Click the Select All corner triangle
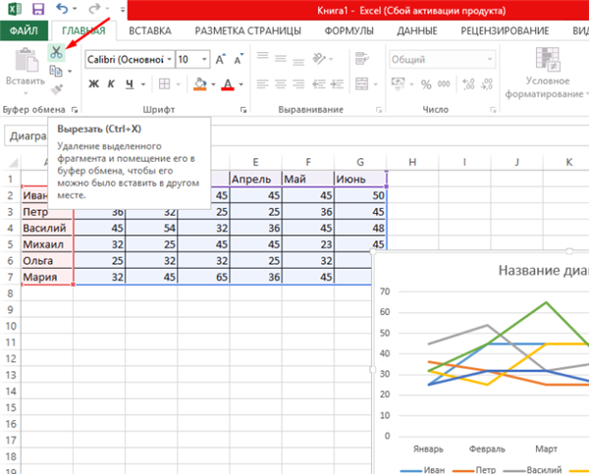Image resolution: width=589 pixels, height=474 pixels. point(13,163)
